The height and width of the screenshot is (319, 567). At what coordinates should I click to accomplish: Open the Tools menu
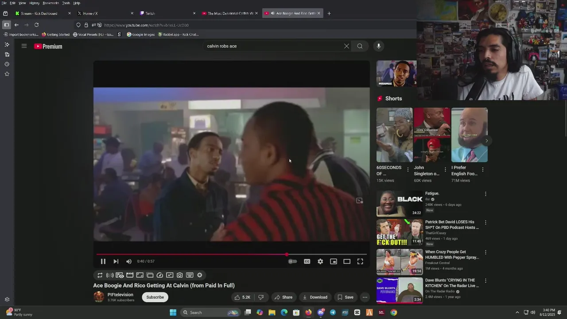(x=66, y=3)
